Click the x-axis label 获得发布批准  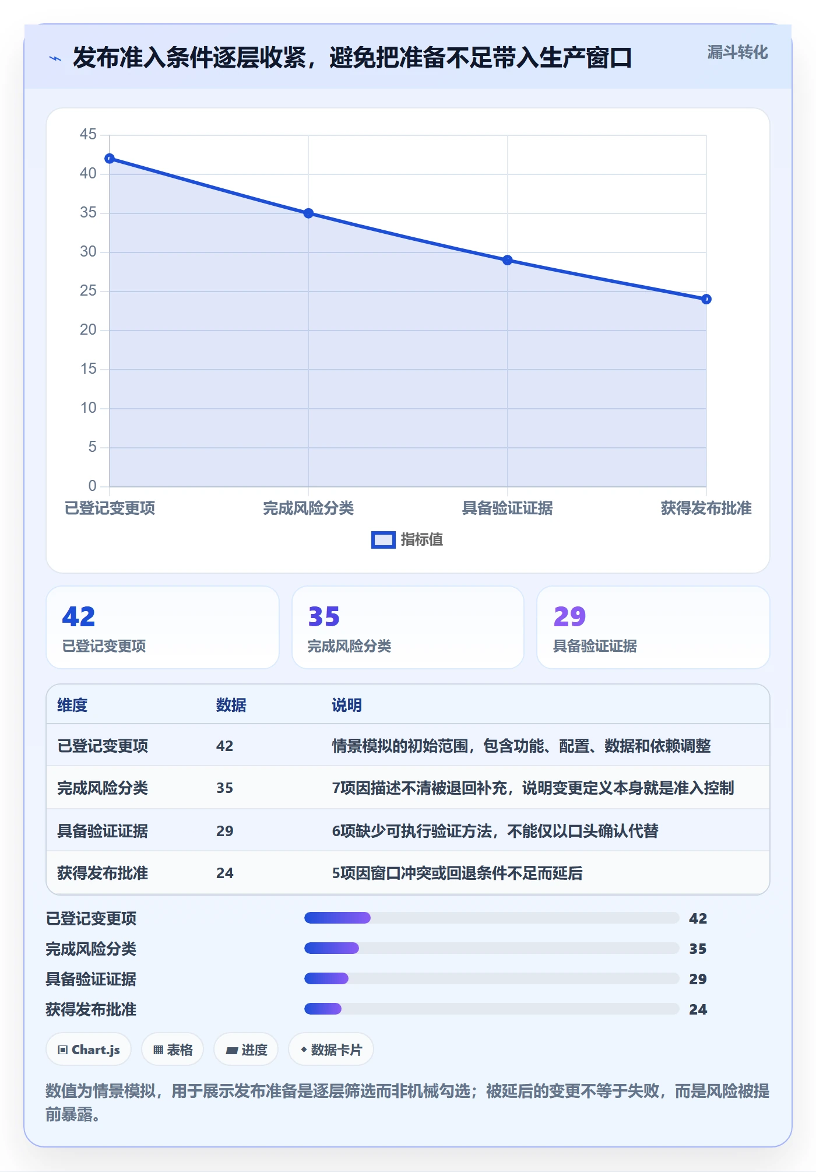706,508
